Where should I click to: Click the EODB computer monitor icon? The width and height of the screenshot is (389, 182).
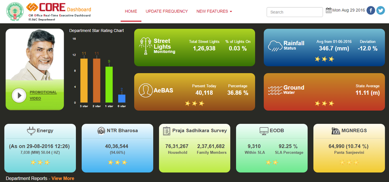point(264,131)
